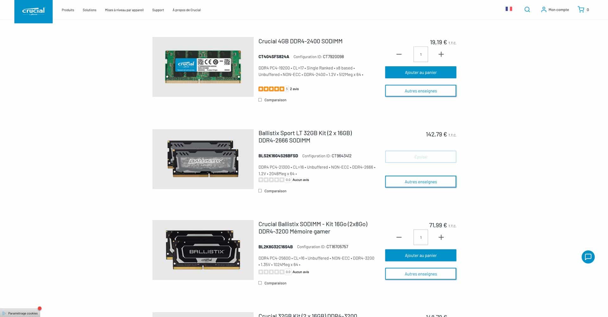Image resolution: width=608 pixels, height=317 pixels.
Task: Decrease quantity for Ballistix 16Go kit
Action: pyautogui.click(x=399, y=237)
